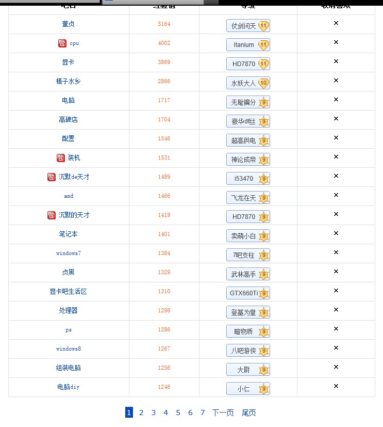The width and height of the screenshot is (383, 427).
Task: Click the level 11 badge next to 仗剑问天
Action: pos(263,26)
